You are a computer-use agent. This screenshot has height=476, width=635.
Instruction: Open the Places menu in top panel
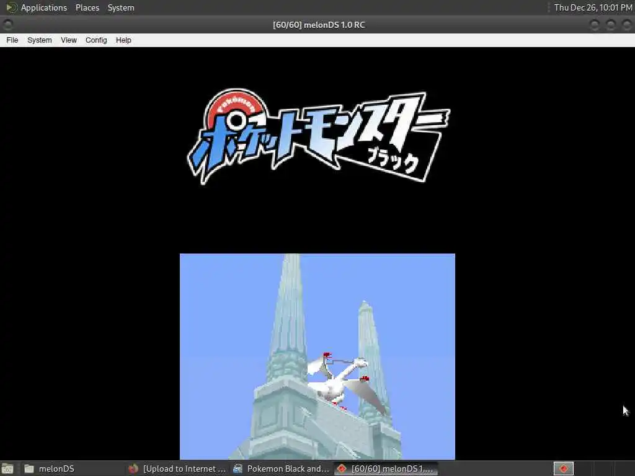point(87,7)
